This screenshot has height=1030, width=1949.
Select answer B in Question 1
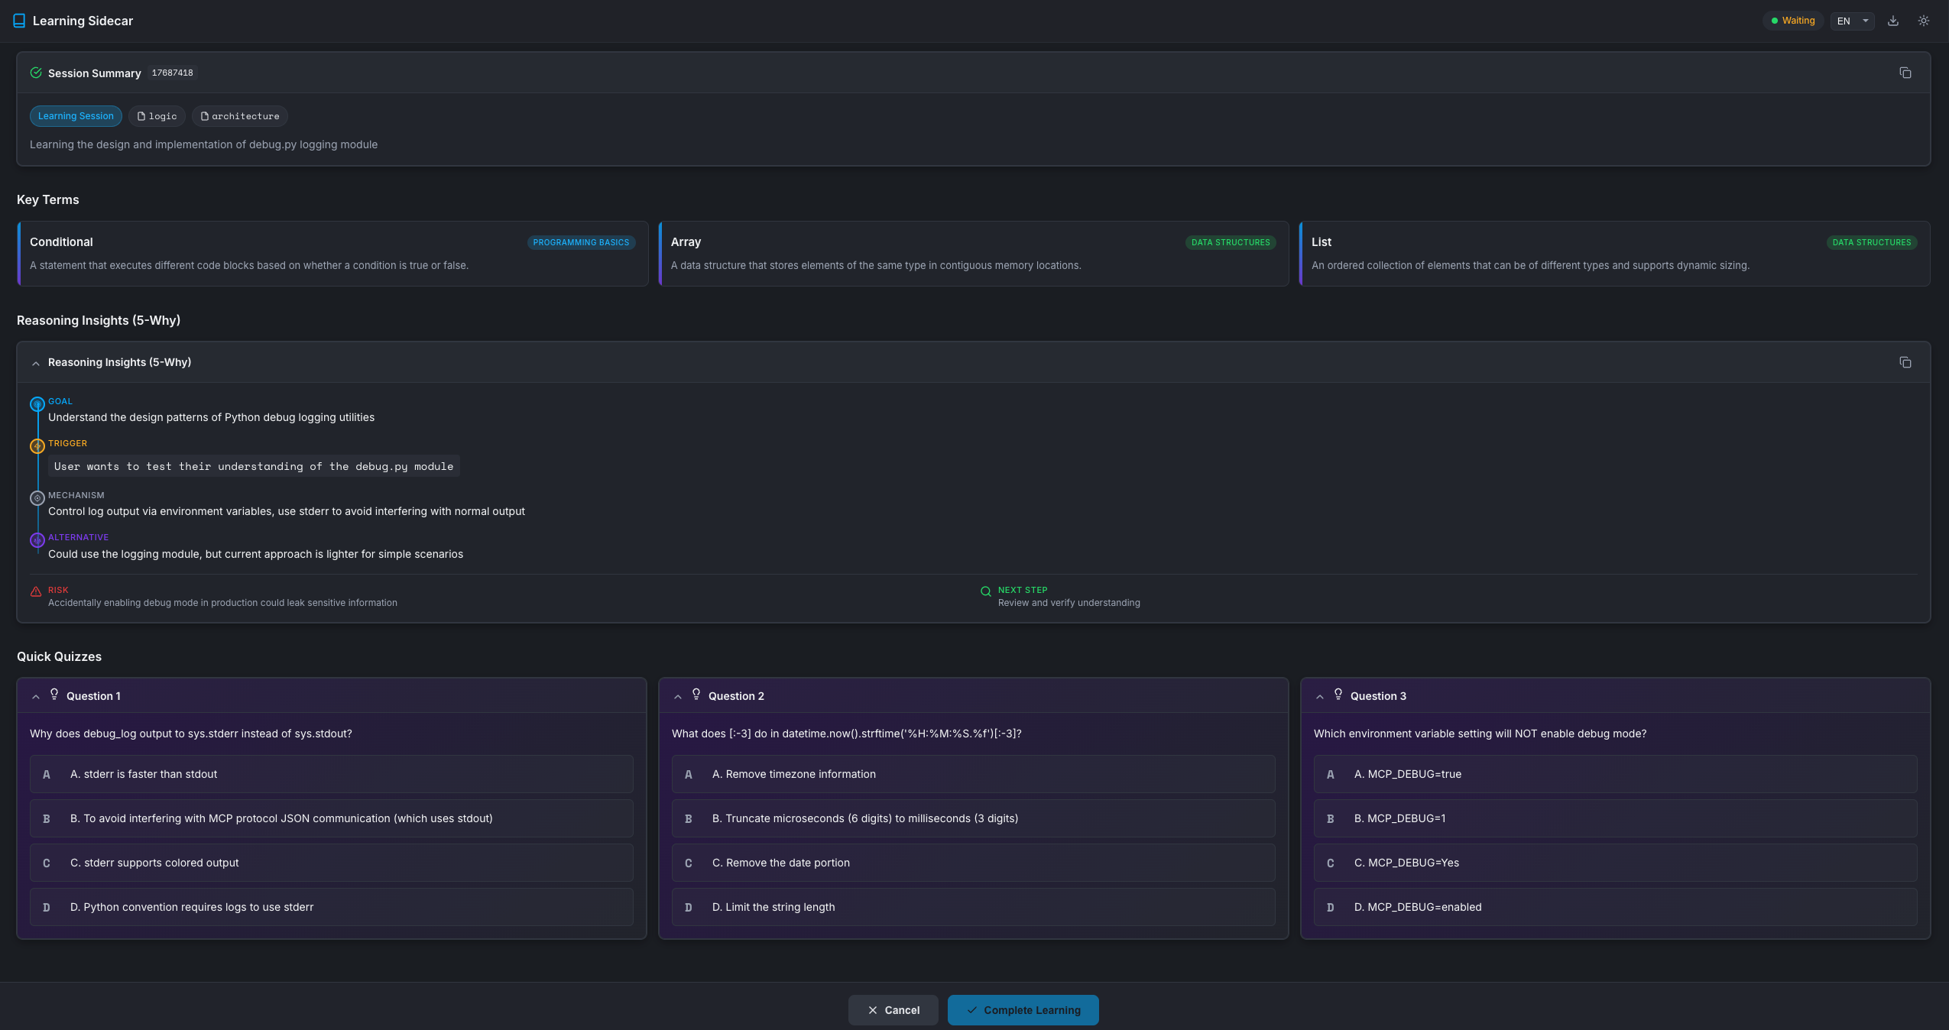[x=331, y=818]
